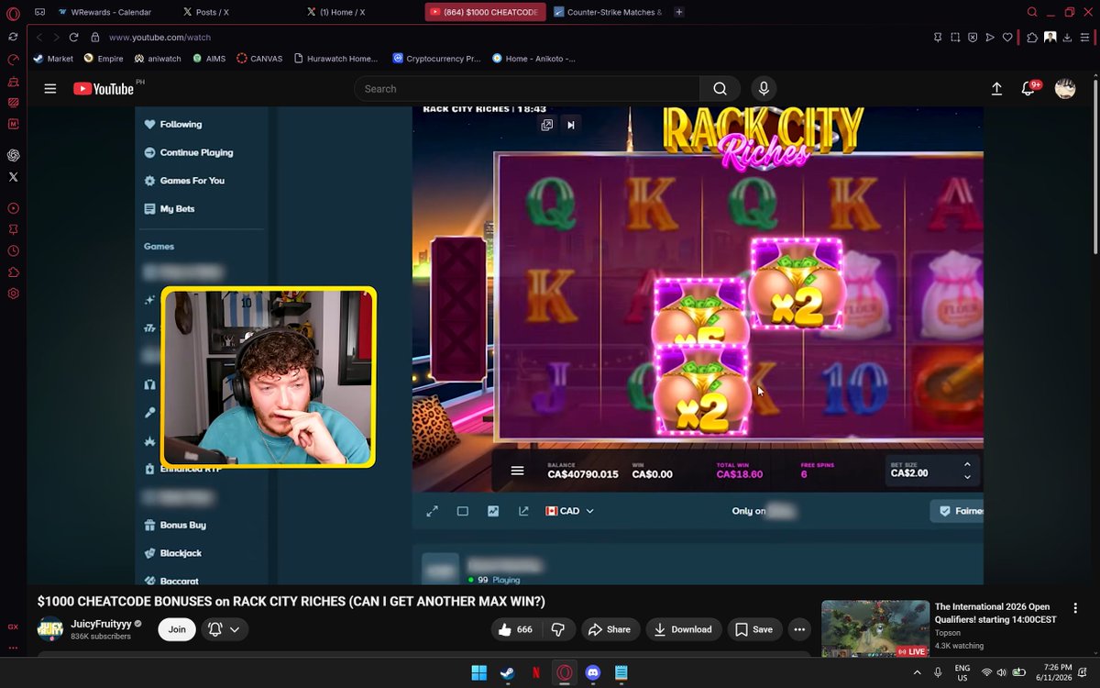Start voice search with the microphone
The height and width of the screenshot is (688, 1100).
point(763,89)
